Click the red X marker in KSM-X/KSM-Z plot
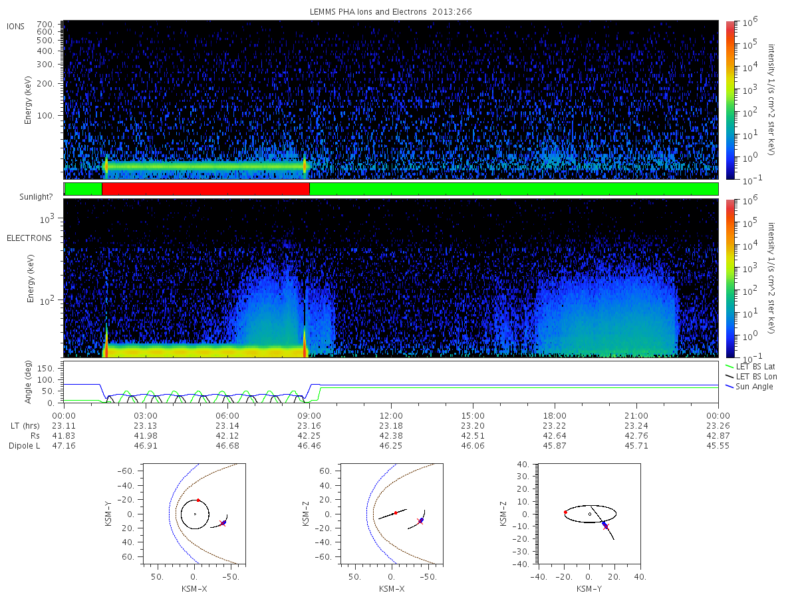This screenshot has height=599, width=798. (x=420, y=521)
